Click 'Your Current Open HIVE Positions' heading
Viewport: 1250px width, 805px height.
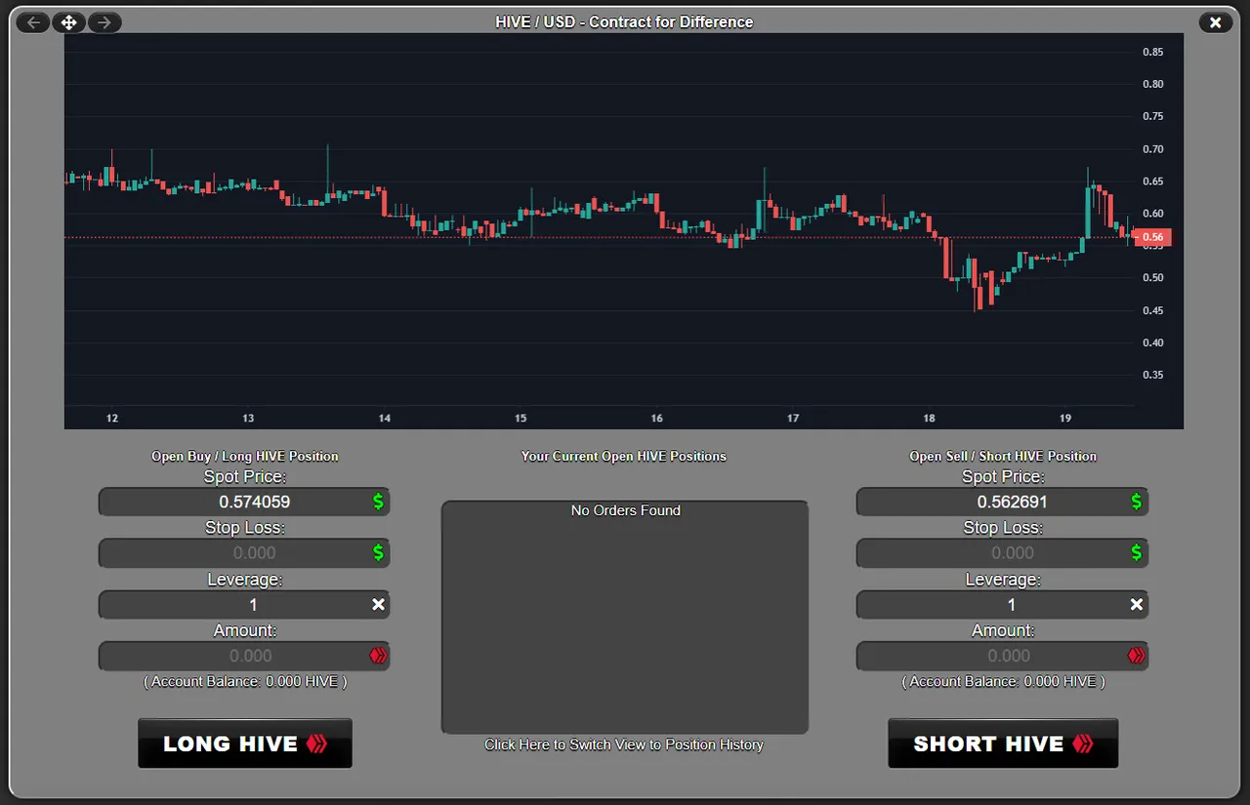click(624, 456)
